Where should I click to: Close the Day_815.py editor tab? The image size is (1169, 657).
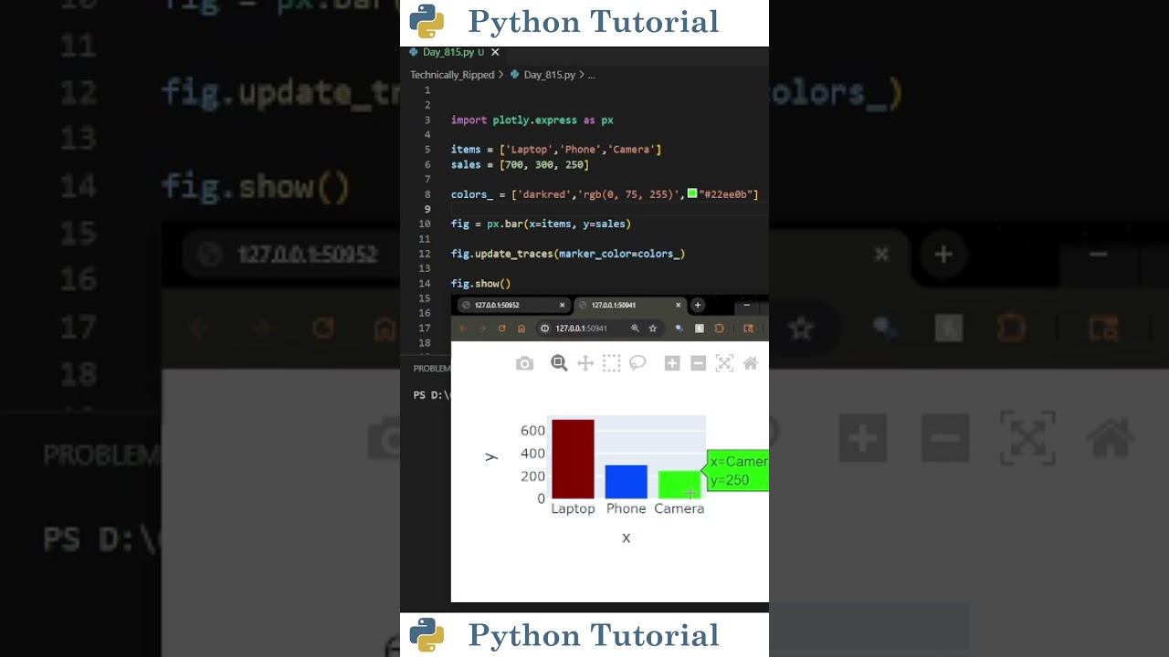click(x=495, y=52)
